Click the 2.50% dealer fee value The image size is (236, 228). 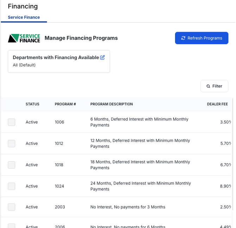click(x=225, y=207)
